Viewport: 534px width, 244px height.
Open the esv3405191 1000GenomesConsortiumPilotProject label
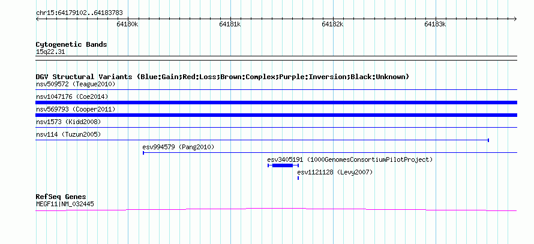[350, 159]
